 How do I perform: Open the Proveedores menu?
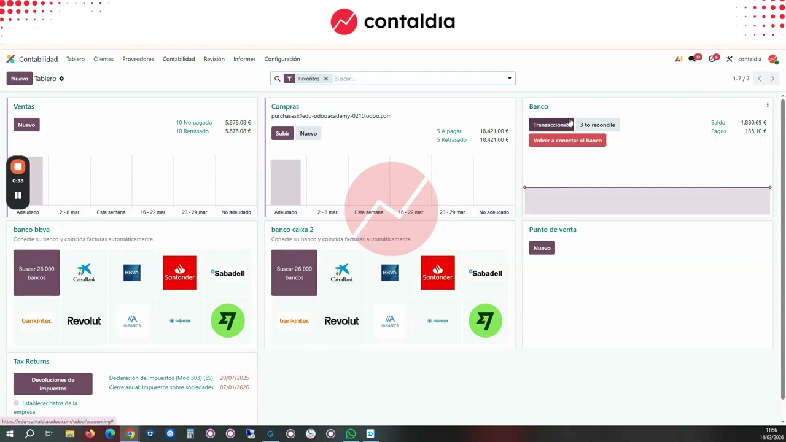[x=138, y=59]
